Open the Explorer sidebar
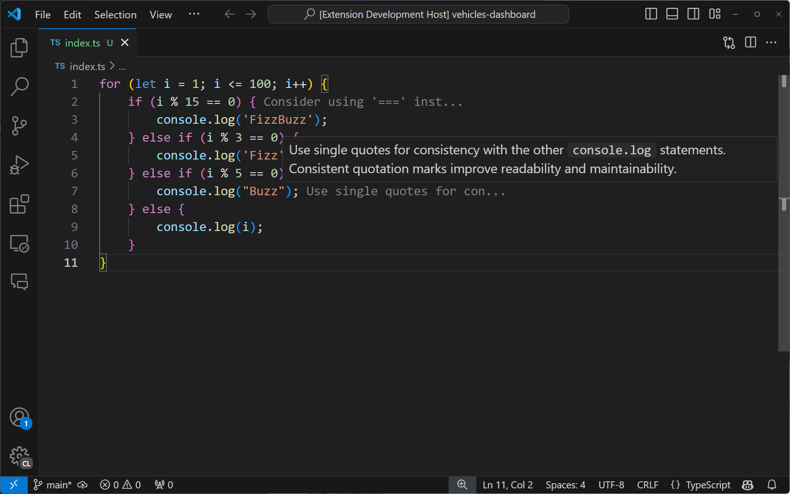The image size is (790, 494). pos(19,48)
